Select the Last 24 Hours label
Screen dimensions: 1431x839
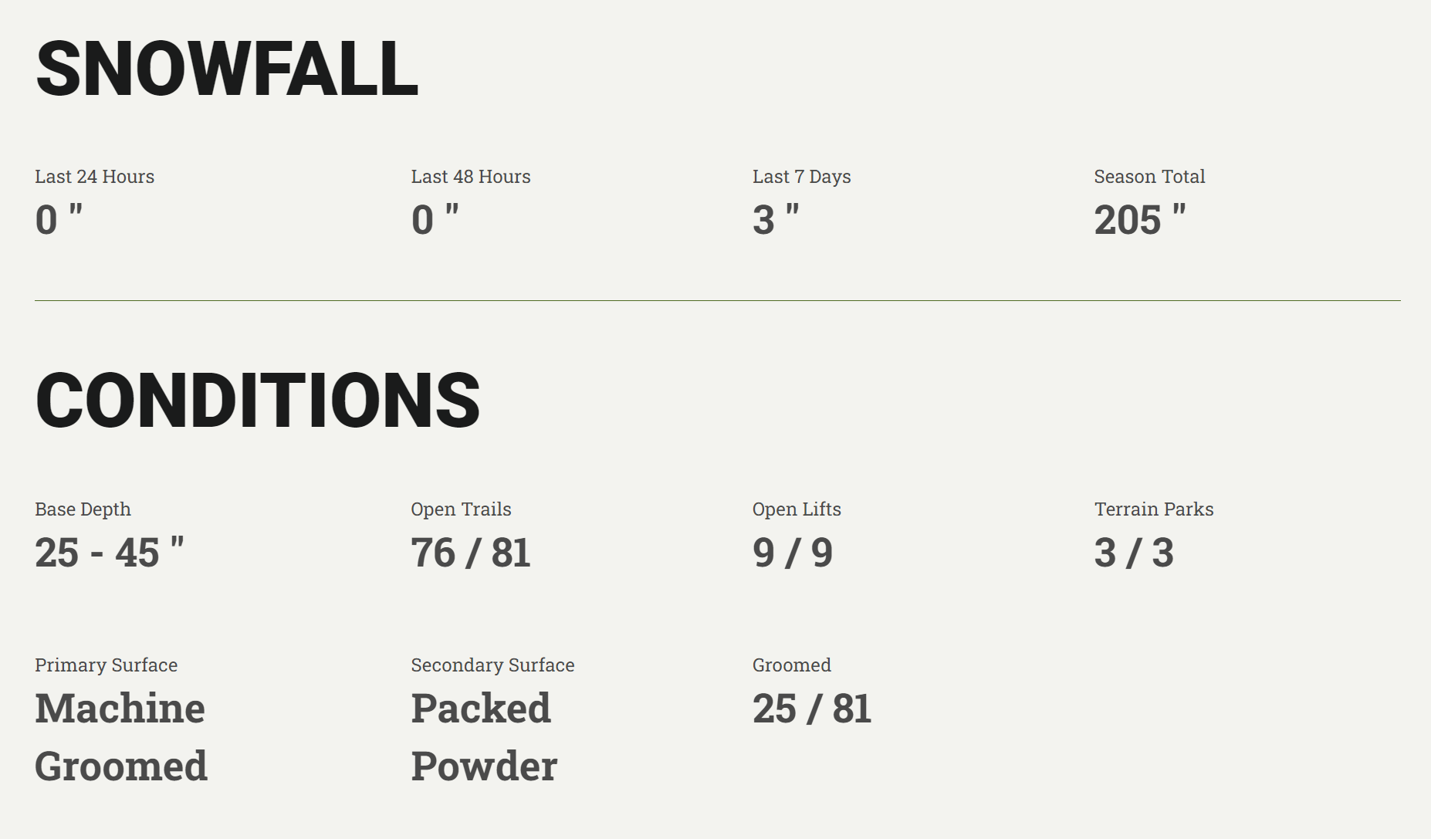coord(94,177)
